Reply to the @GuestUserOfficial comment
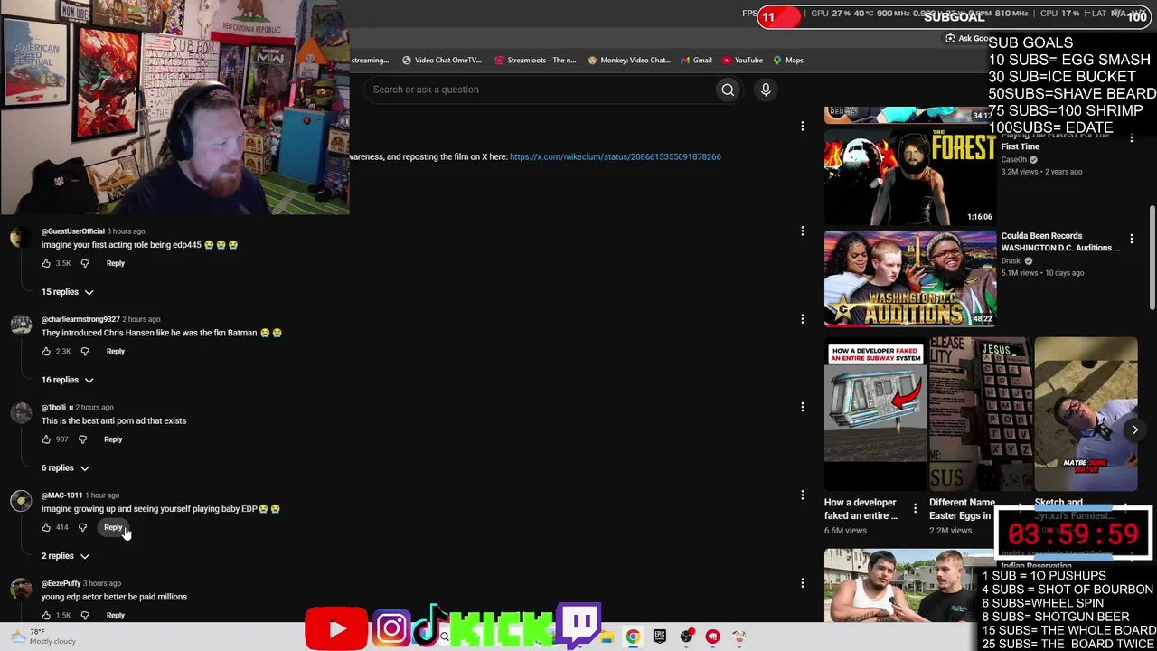 click(116, 263)
